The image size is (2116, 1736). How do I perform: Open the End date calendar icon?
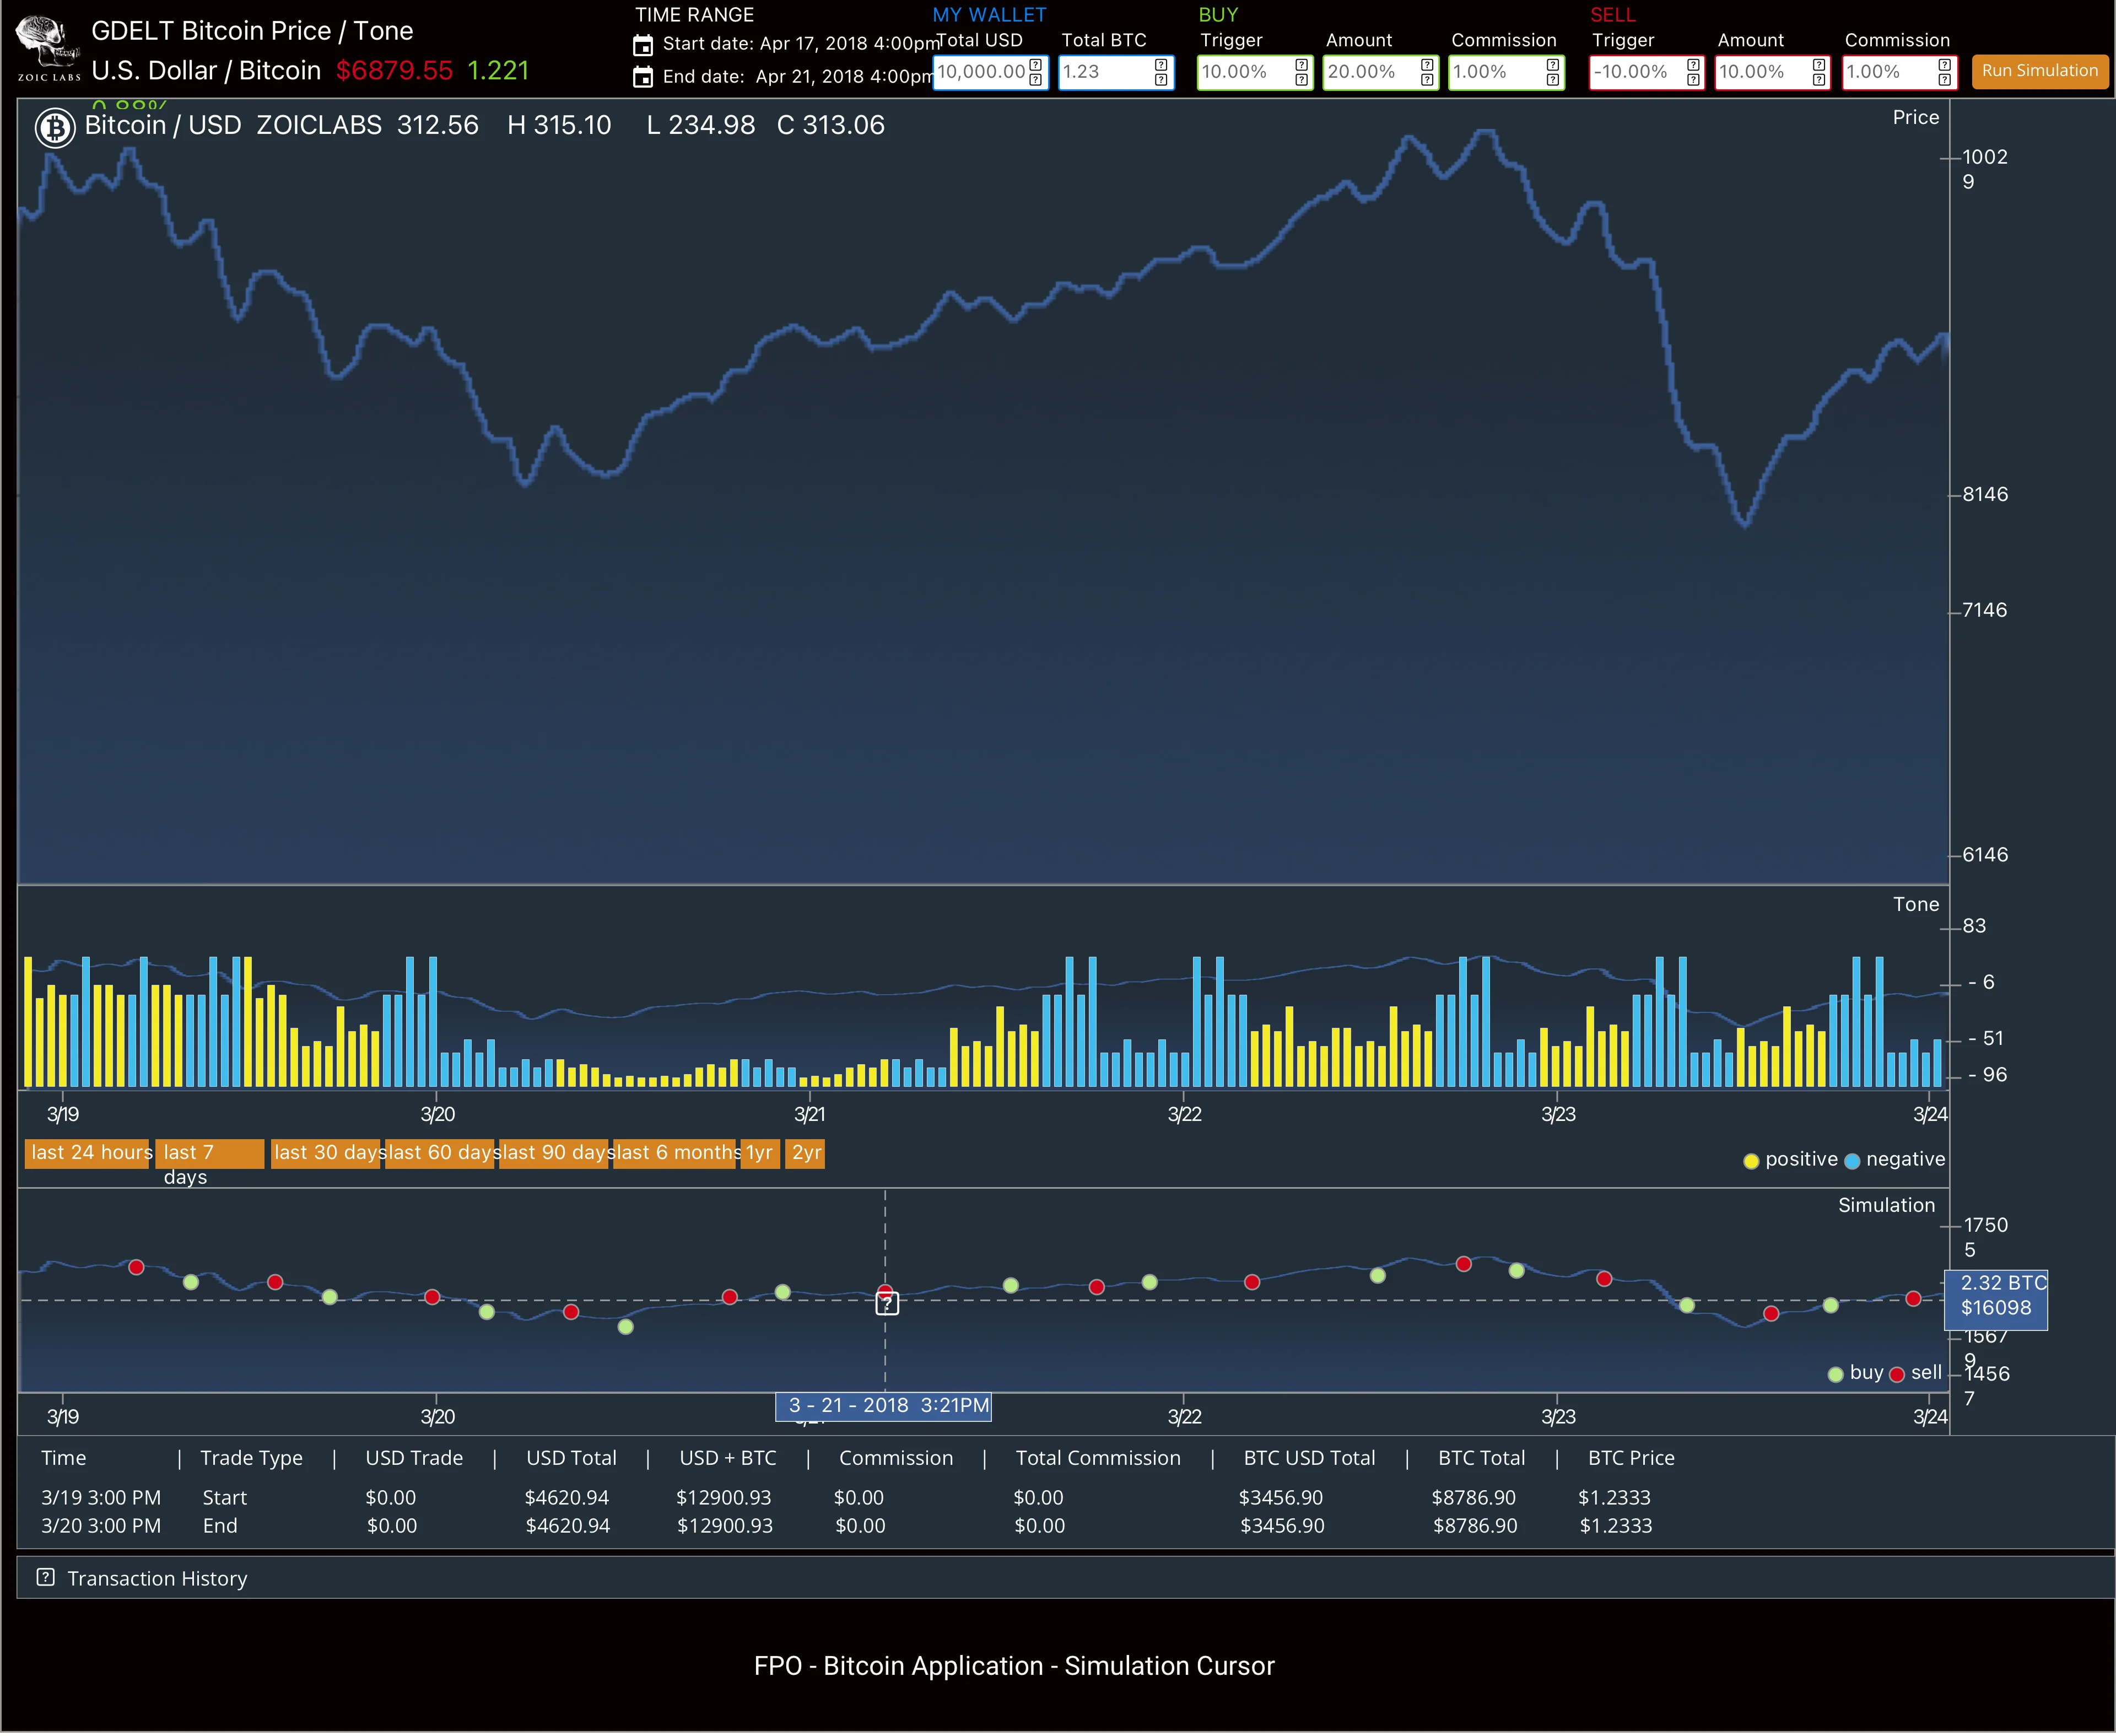coord(643,77)
